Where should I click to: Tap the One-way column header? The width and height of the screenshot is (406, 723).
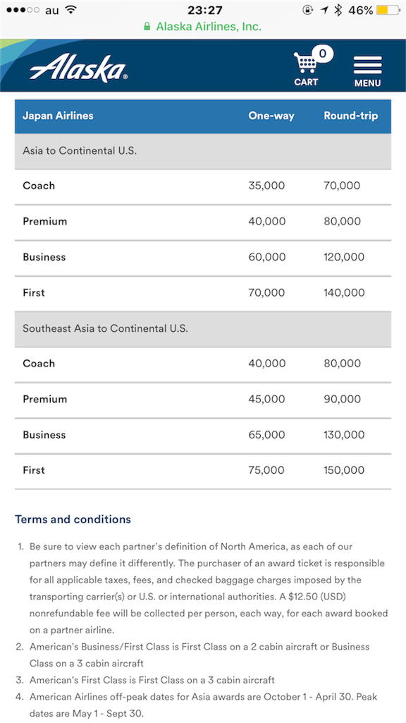point(271,116)
